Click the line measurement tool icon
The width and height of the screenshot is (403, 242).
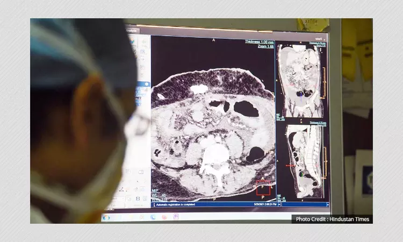point(121,189)
